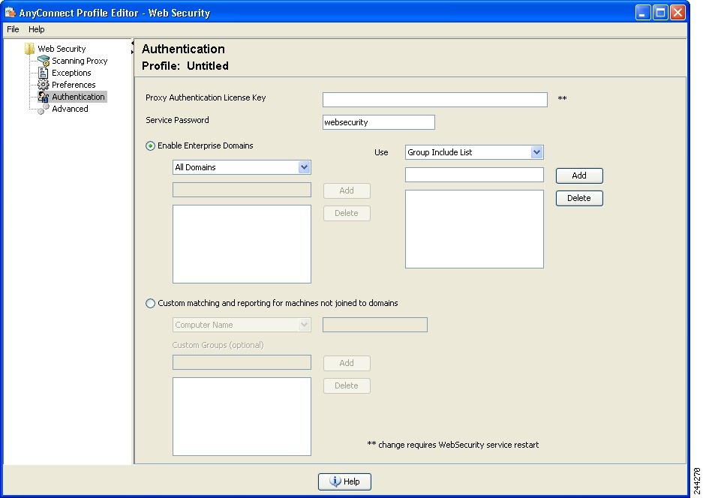This screenshot has height=498, width=703.
Task: Select Custom matching and reporting radio button
Action: [x=150, y=304]
